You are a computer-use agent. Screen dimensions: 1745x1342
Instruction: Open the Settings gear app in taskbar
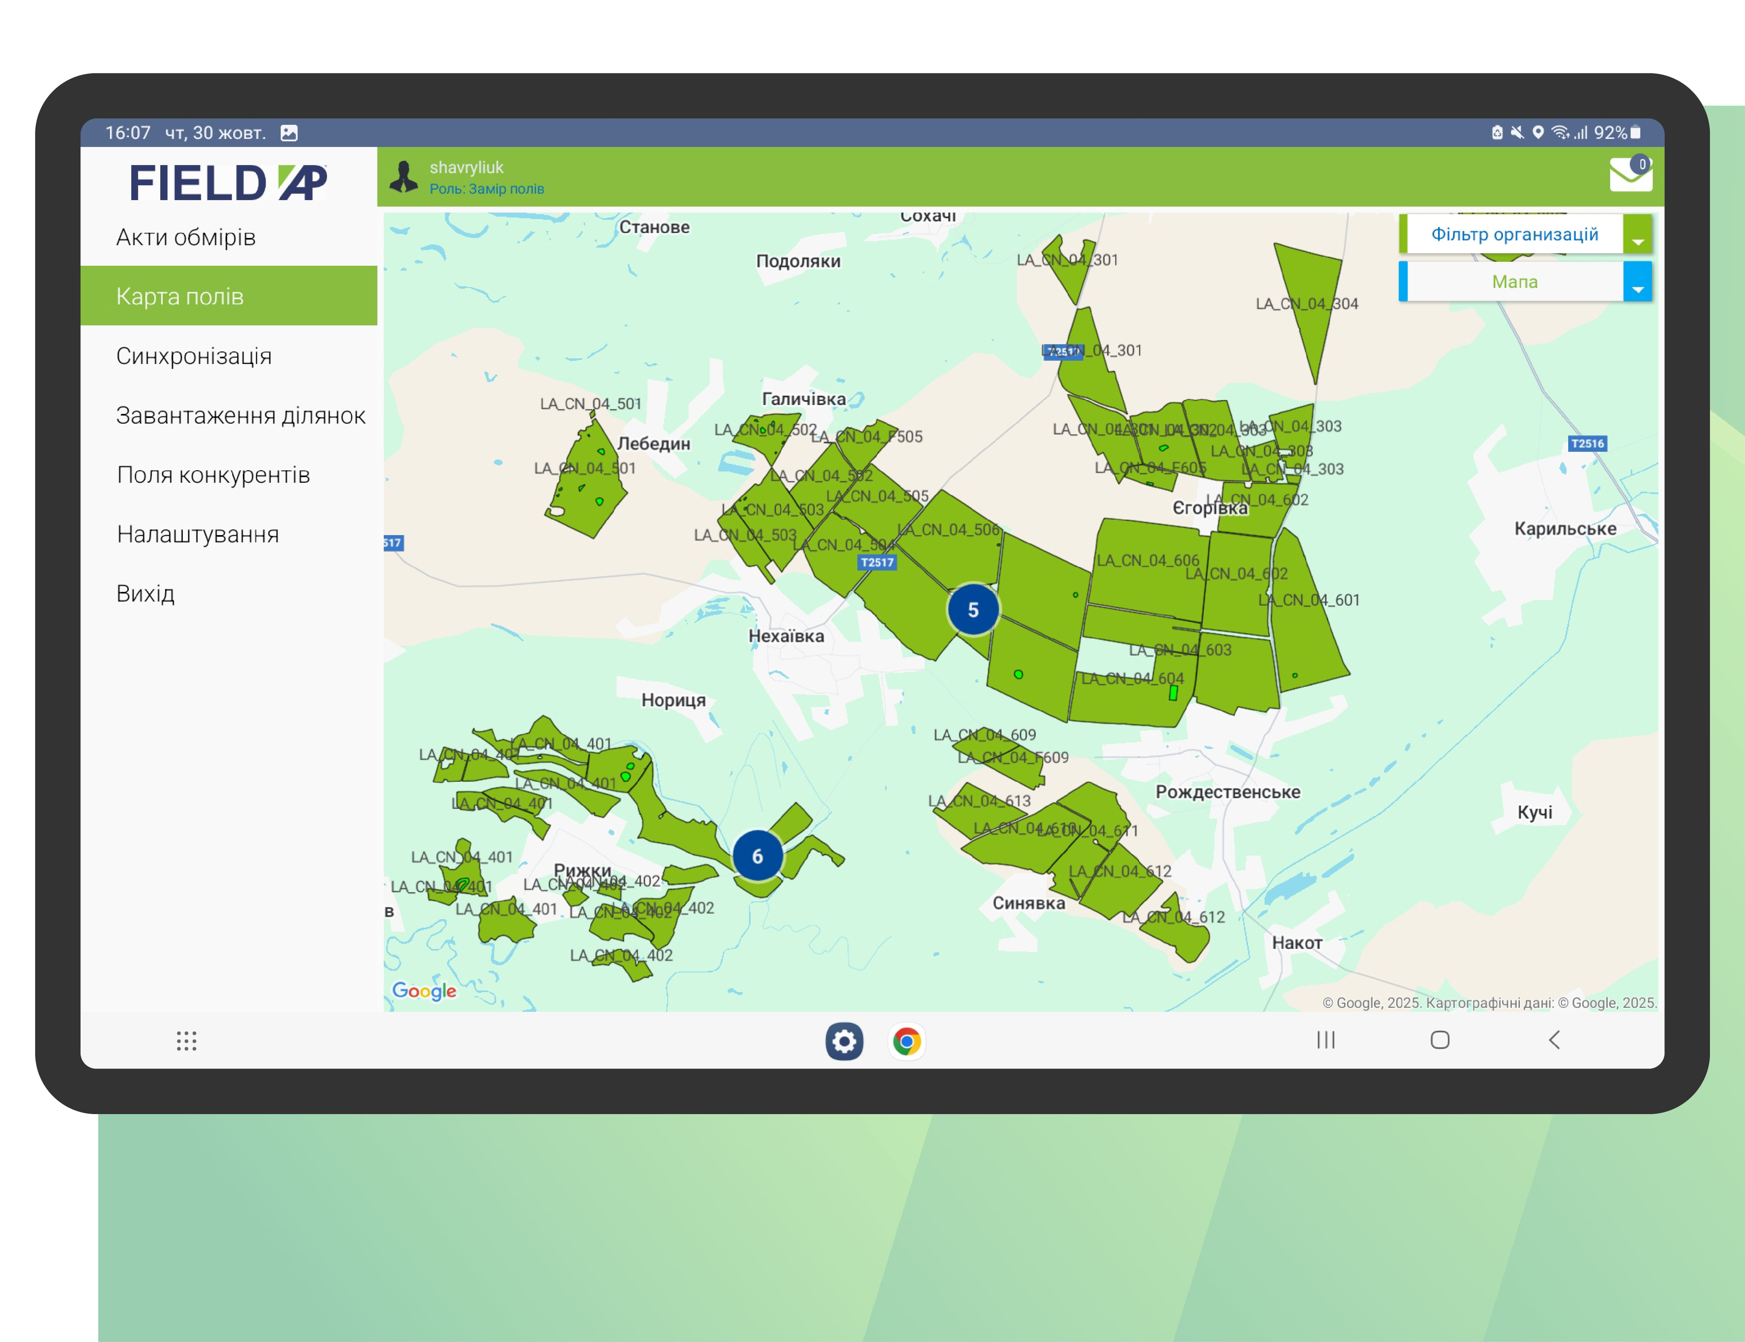[844, 1041]
